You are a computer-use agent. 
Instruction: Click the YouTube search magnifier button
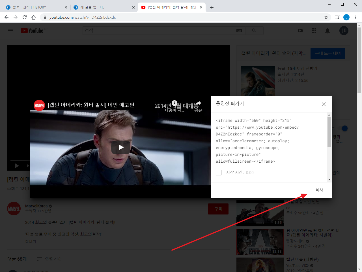(254, 31)
